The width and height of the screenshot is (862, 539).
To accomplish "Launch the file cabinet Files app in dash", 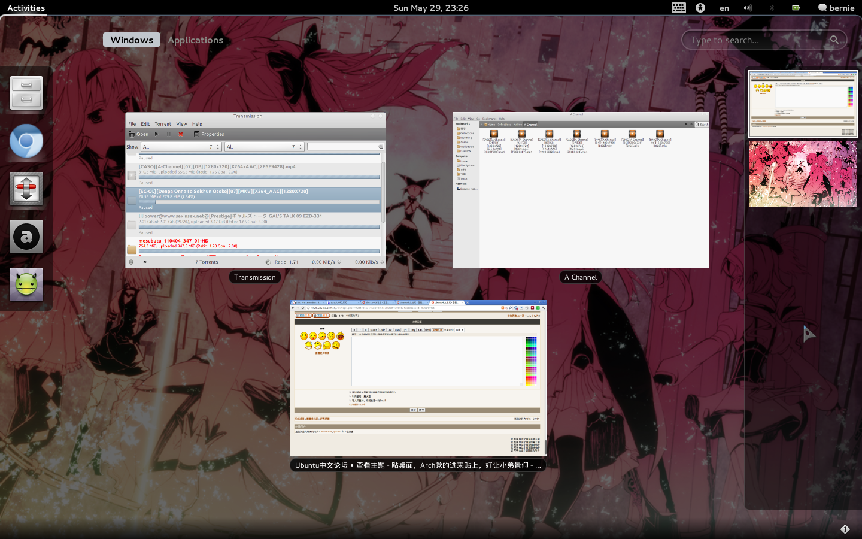I will tap(26, 93).
